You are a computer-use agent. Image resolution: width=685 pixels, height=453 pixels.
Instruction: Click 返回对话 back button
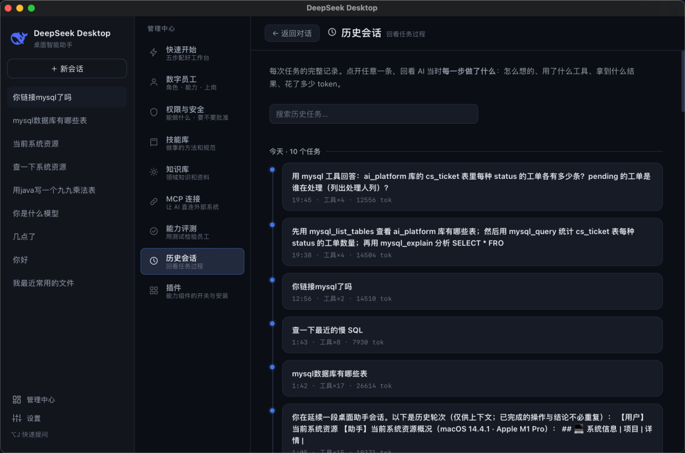tap(292, 34)
